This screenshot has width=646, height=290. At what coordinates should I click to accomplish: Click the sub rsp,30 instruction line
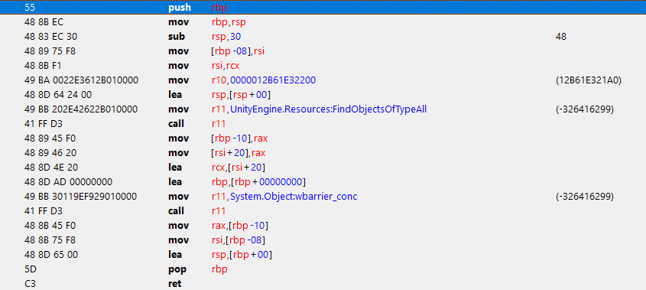[323, 37]
